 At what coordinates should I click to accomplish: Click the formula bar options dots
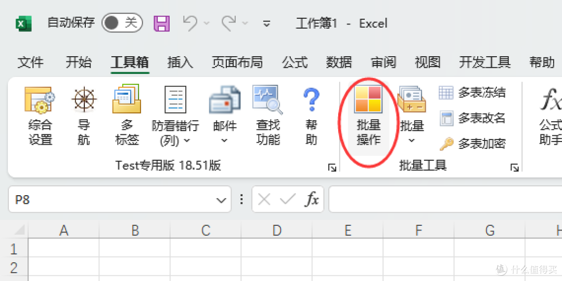(x=241, y=199)
